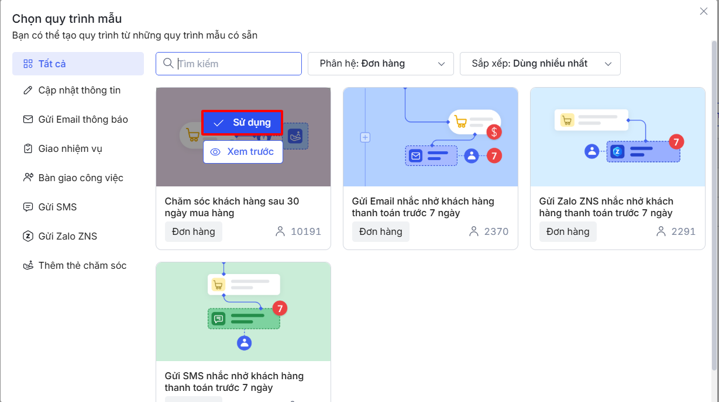
Task: Click the envelope icon for Gửi Email thông báo
Action: pos(27,120)
